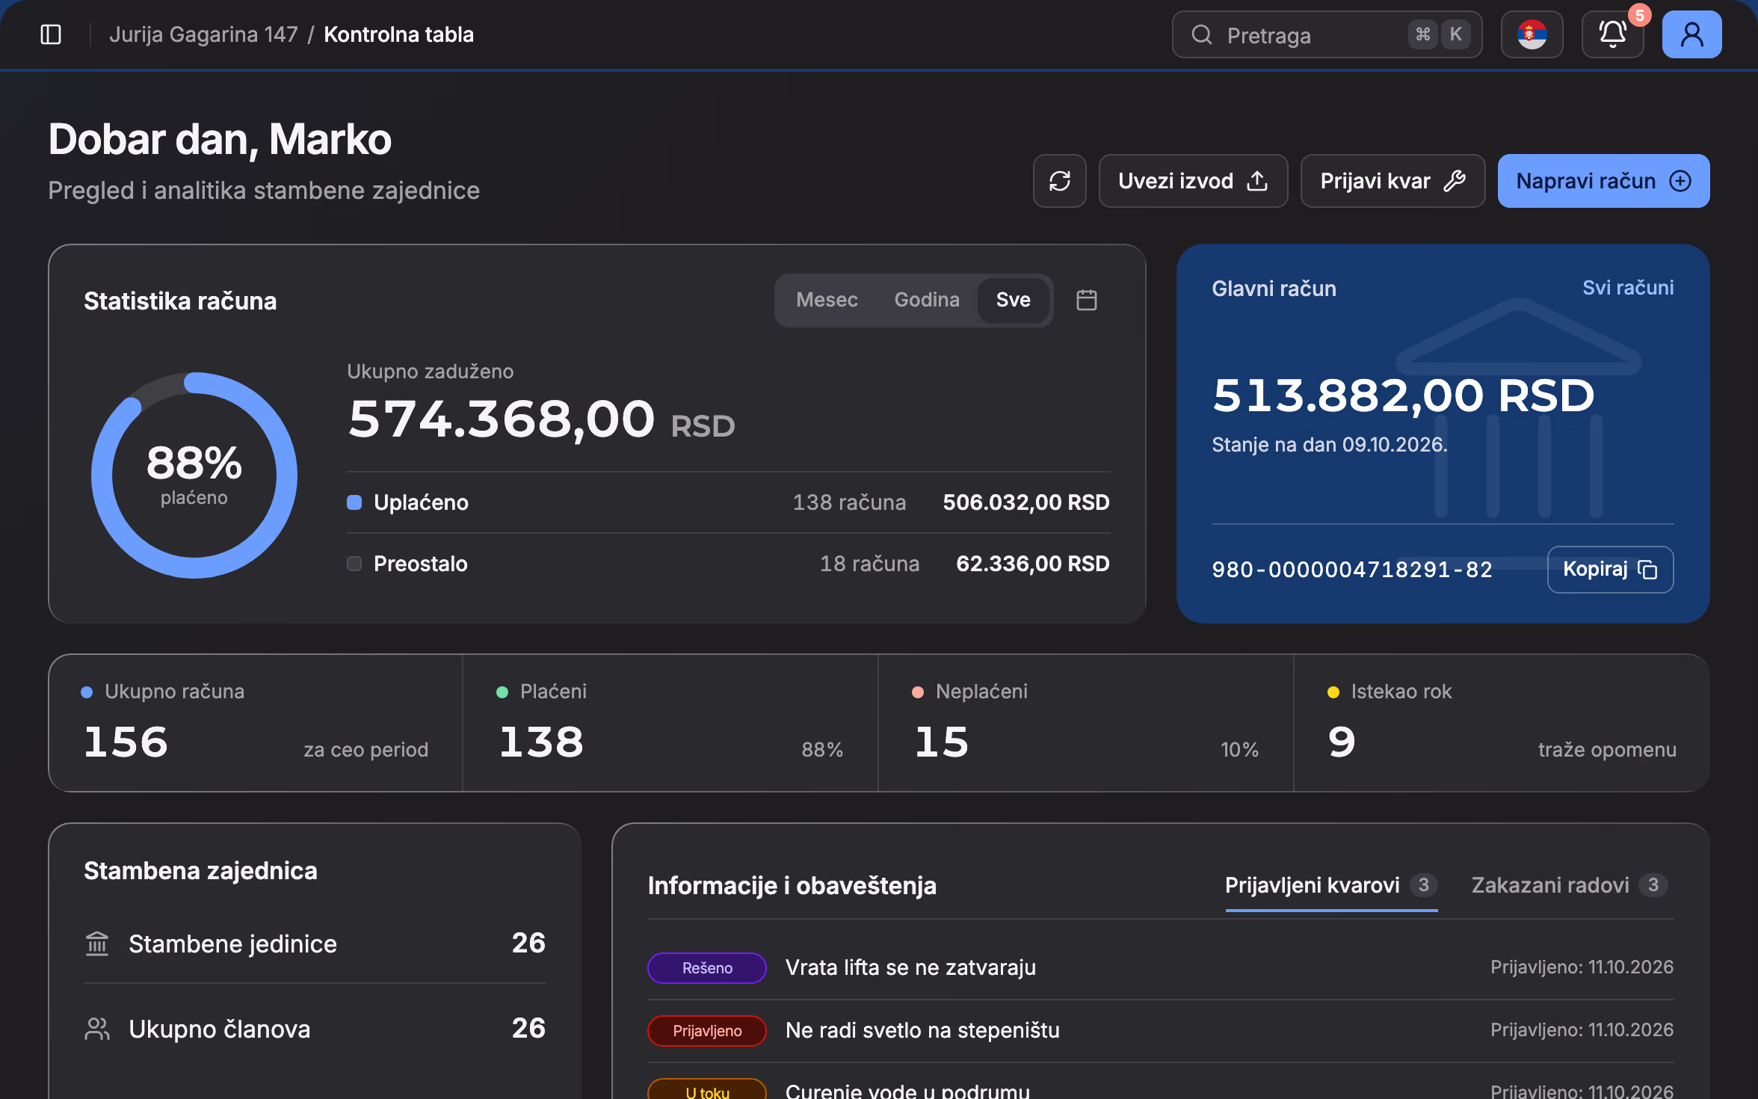Open the Plaćeni 138 card
This screenshot has height=1099, width=1758.
[x=670, y=723]
